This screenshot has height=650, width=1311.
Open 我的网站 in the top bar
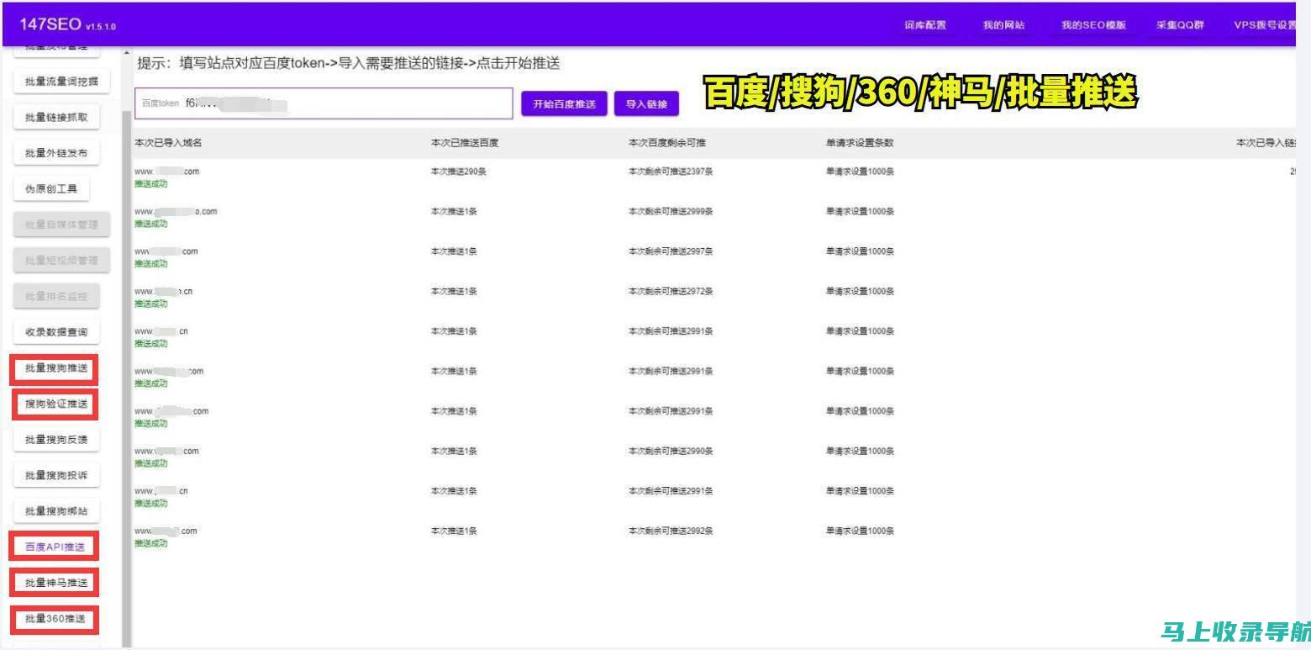click(x=1004, y=25)
